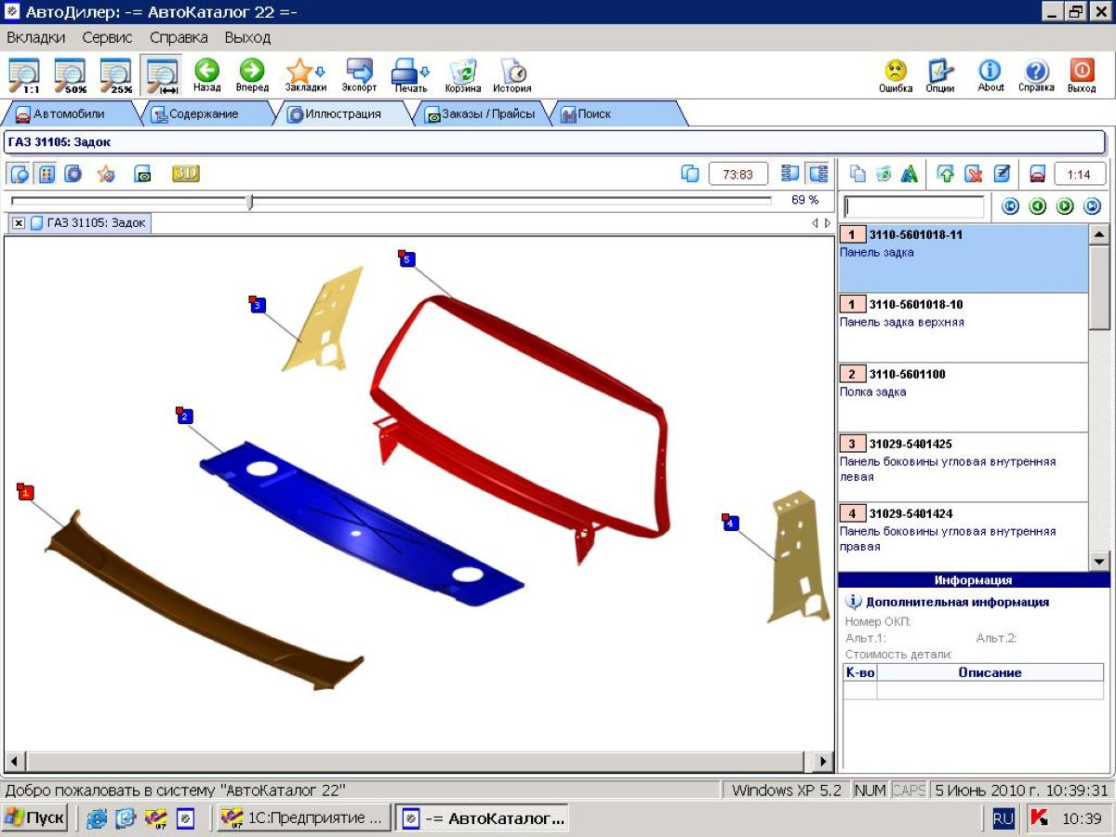Open the Закладки bookmarks dropdown
Screen dimensions: 1116x837
coord(305,72)
